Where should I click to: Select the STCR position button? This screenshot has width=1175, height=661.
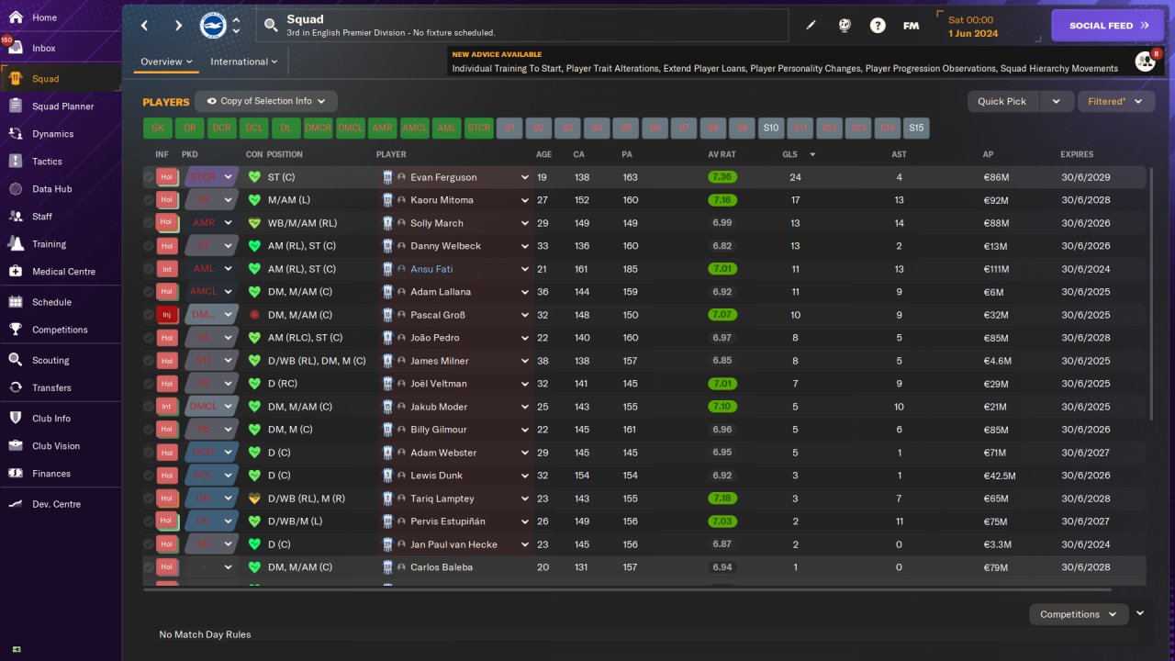[x=479, y=129]
